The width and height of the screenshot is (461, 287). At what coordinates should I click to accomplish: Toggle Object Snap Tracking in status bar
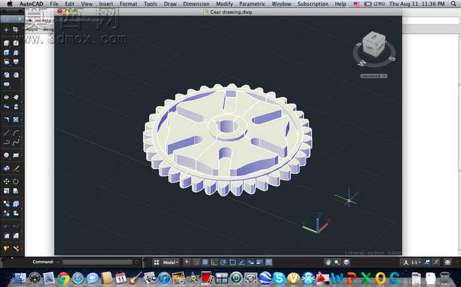[x=242, y=263]
